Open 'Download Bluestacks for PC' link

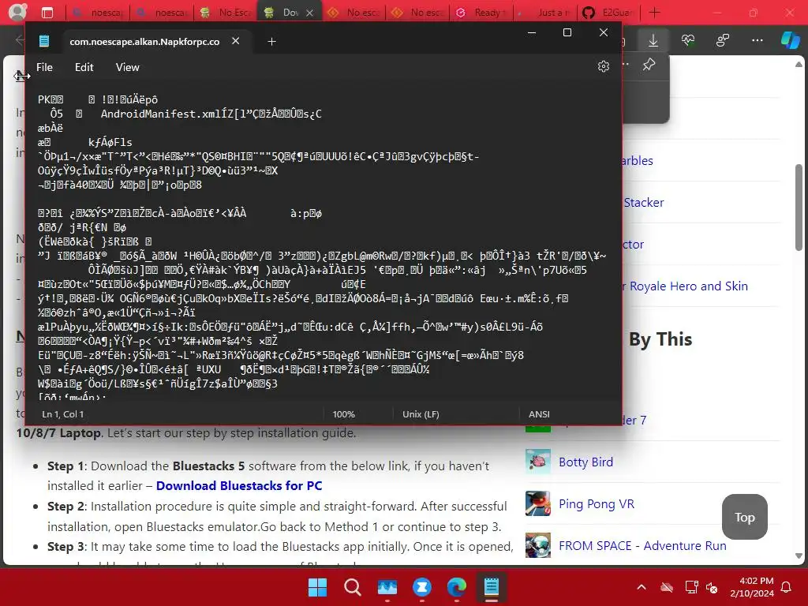239,485
